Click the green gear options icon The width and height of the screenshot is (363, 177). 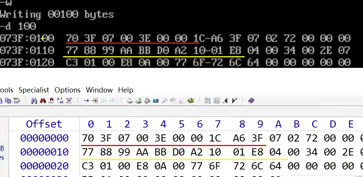click(191, 101)
